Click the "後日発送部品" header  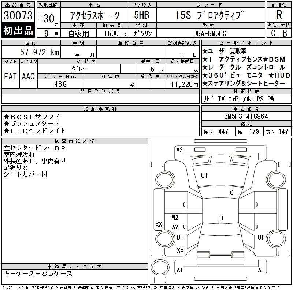point(100,91)
